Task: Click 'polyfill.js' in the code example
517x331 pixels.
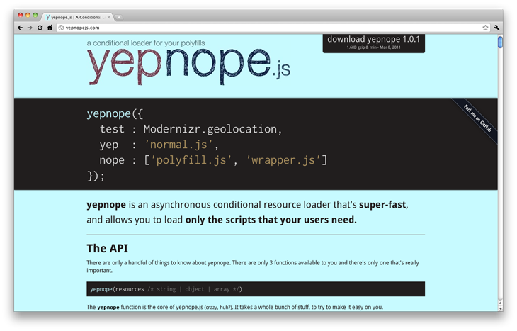Action: coord(192,160)
